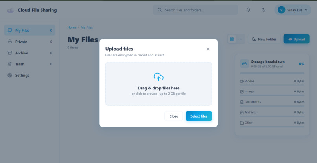Viewport: 317px width, 163px height.
Task: Click the Other usage bar
Action: click(x=272, y=127)
